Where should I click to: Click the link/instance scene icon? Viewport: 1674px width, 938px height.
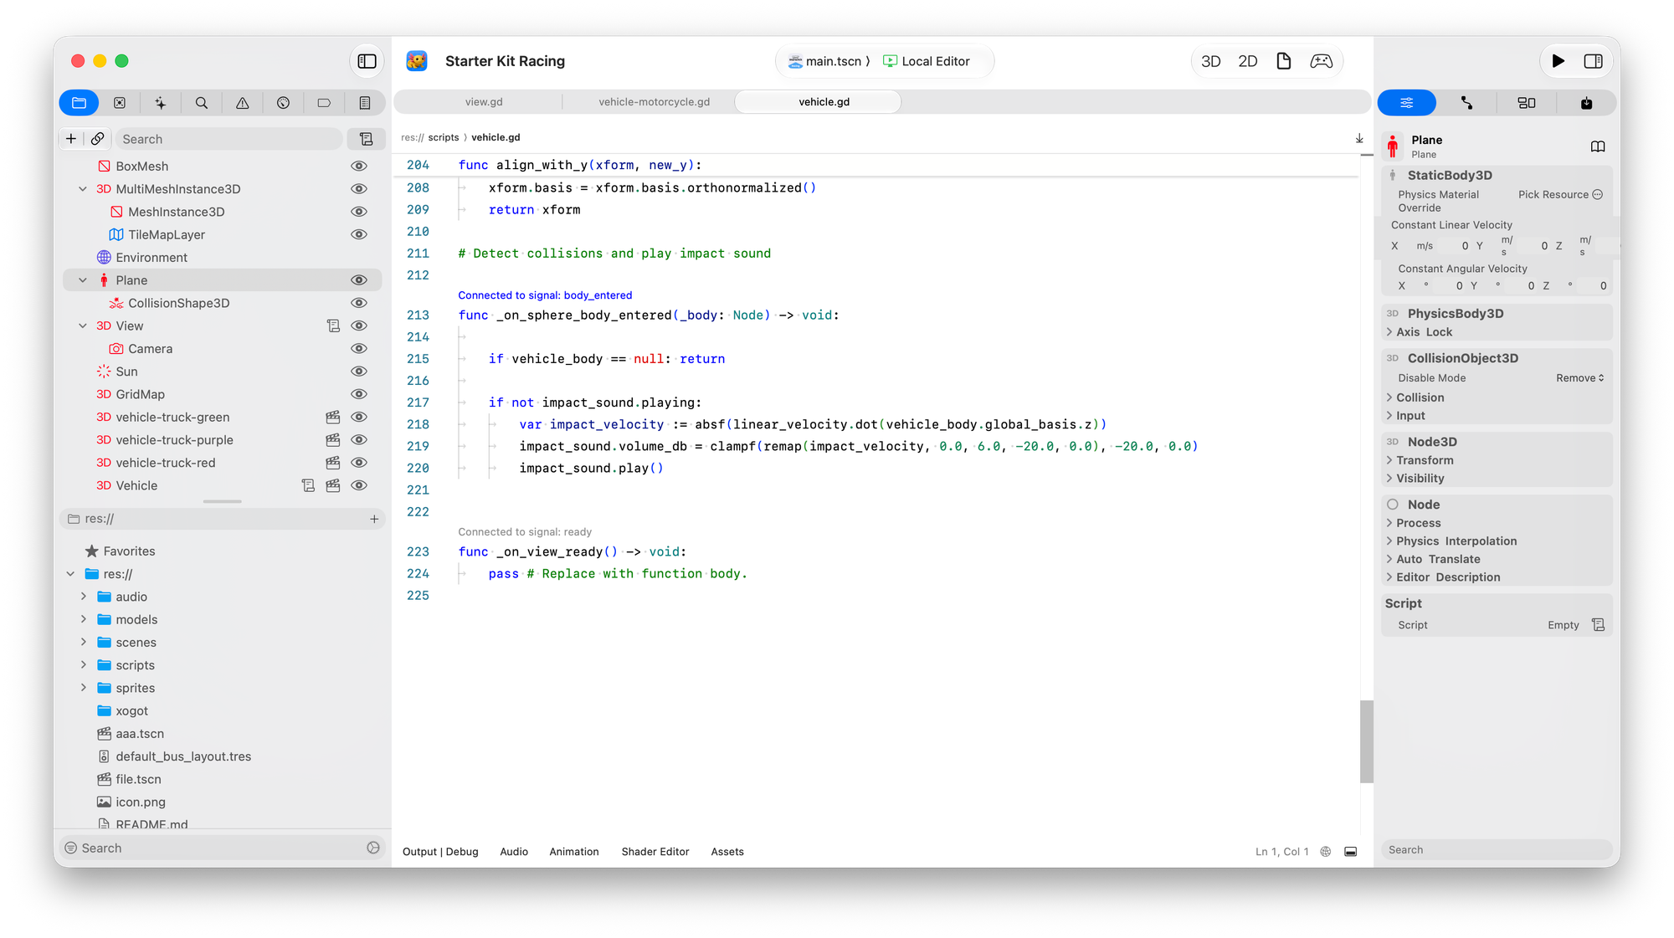point(98,139)
